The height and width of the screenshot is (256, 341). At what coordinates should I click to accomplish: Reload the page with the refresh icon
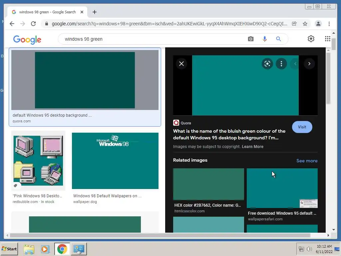(x=33, y=24)
